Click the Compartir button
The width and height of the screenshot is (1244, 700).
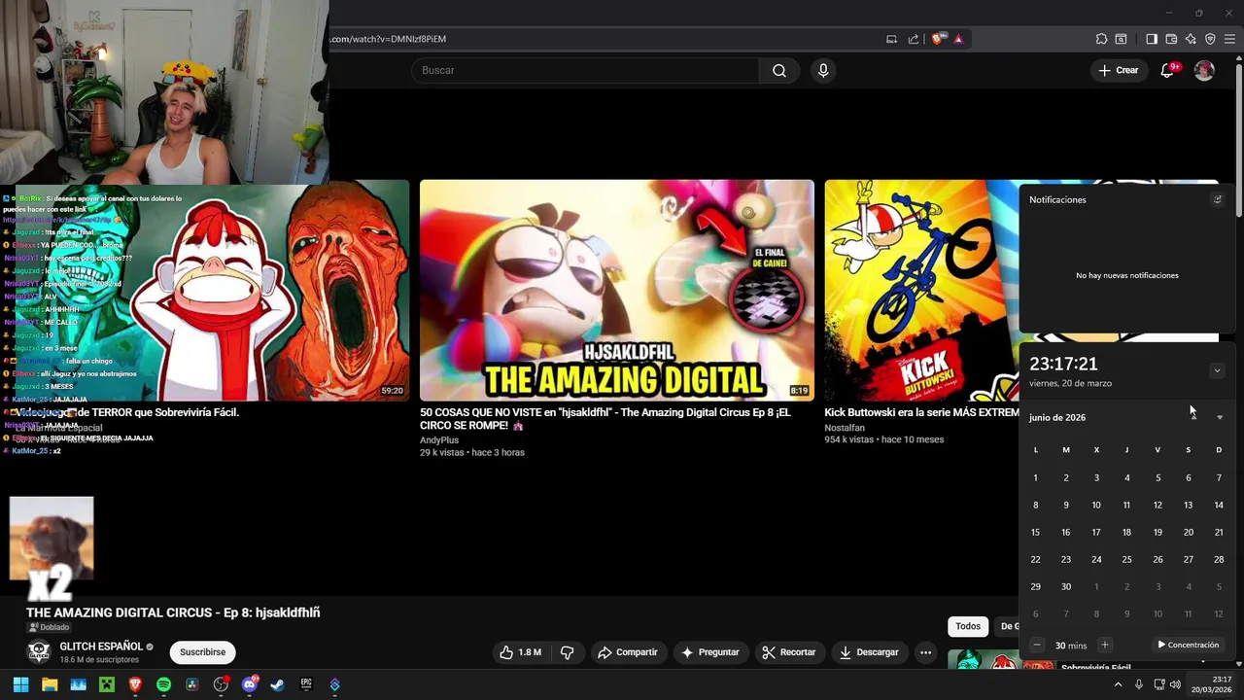coord(628,652)
